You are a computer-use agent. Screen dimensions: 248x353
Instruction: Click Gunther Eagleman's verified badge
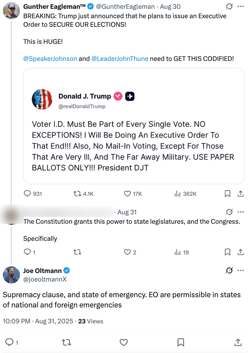click(90, 6)
